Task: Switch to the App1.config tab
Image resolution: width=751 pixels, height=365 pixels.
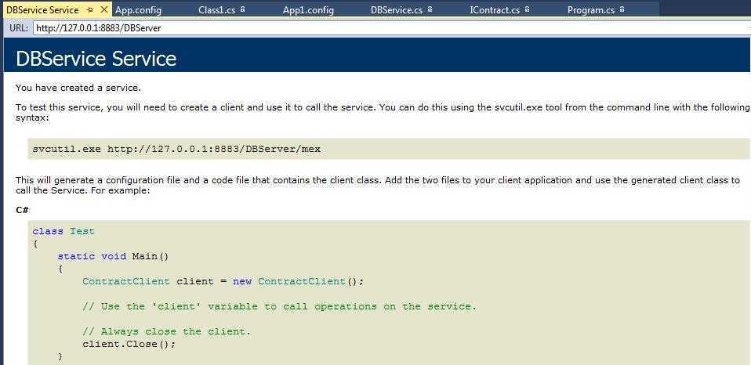Action: pyautogui.click(x=308, y=10)
